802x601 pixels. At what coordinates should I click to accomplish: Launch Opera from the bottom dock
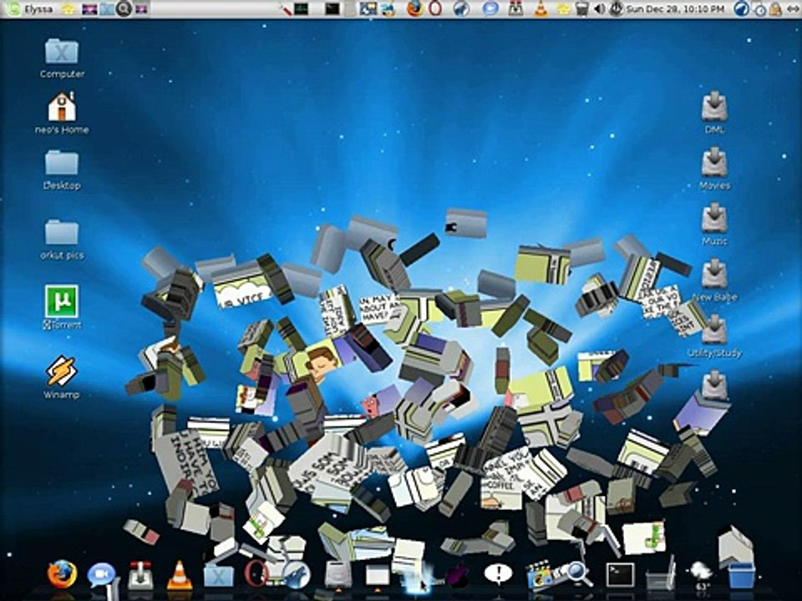click(x=256, y=574)
